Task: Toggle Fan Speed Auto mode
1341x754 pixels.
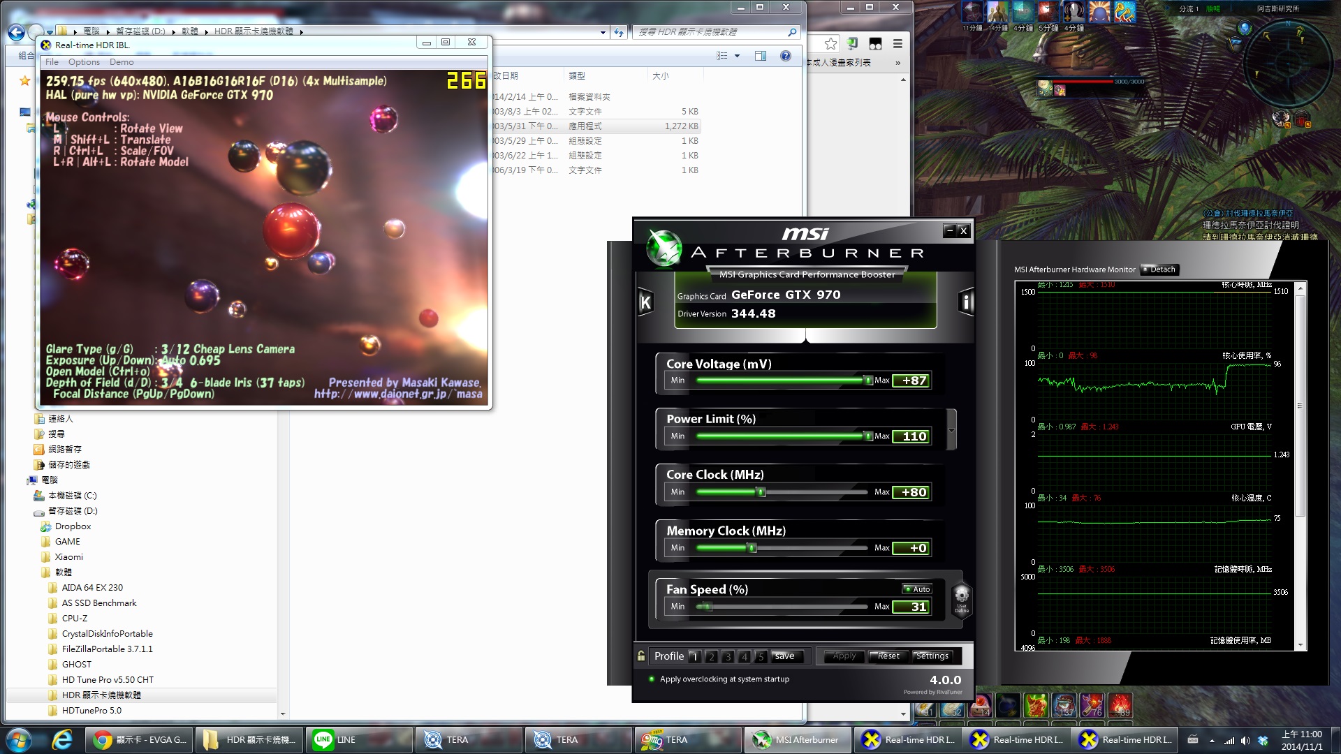Action: click(917, 589)
